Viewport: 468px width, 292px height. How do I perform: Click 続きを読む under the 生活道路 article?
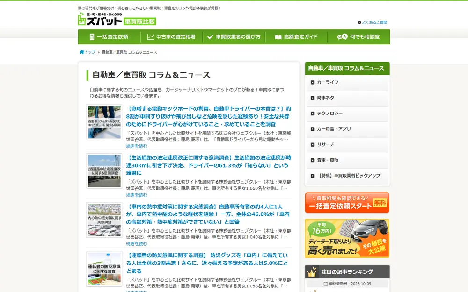click(137, 195)
